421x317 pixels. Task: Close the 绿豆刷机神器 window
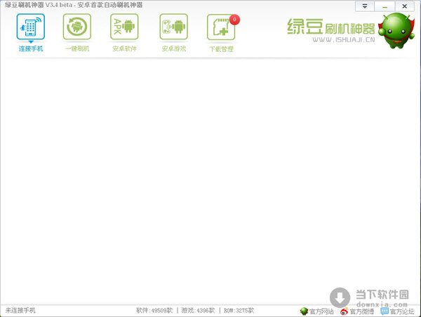(404, 6)
